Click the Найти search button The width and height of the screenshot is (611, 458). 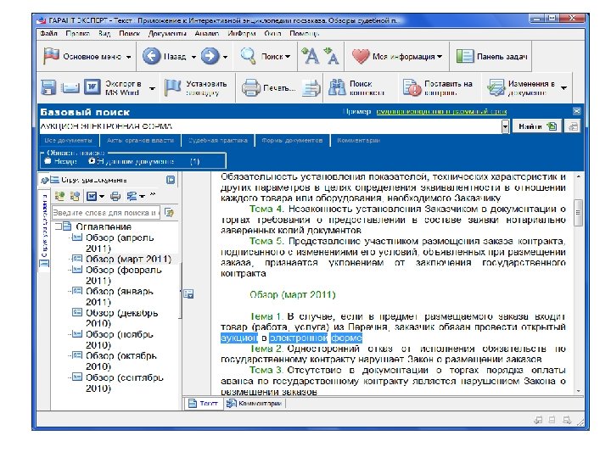[x=537, y=126]
